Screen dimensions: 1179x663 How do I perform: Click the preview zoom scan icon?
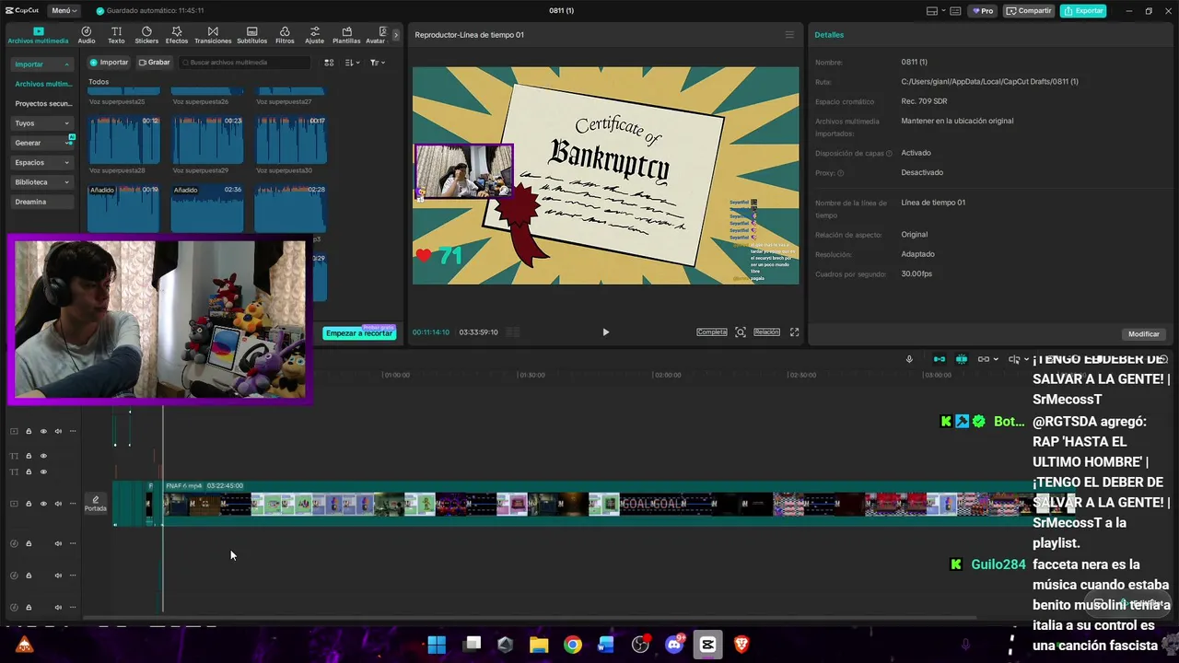(741, 332)
